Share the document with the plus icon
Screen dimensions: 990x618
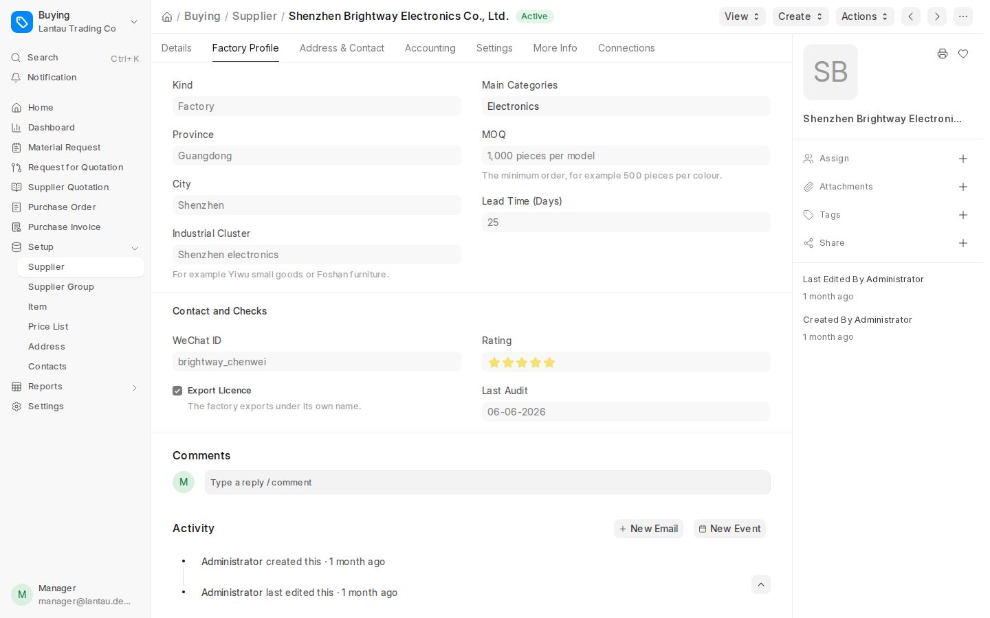pos(963,243)
